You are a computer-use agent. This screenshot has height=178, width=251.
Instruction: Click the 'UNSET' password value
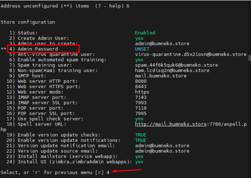click(142, 49)
